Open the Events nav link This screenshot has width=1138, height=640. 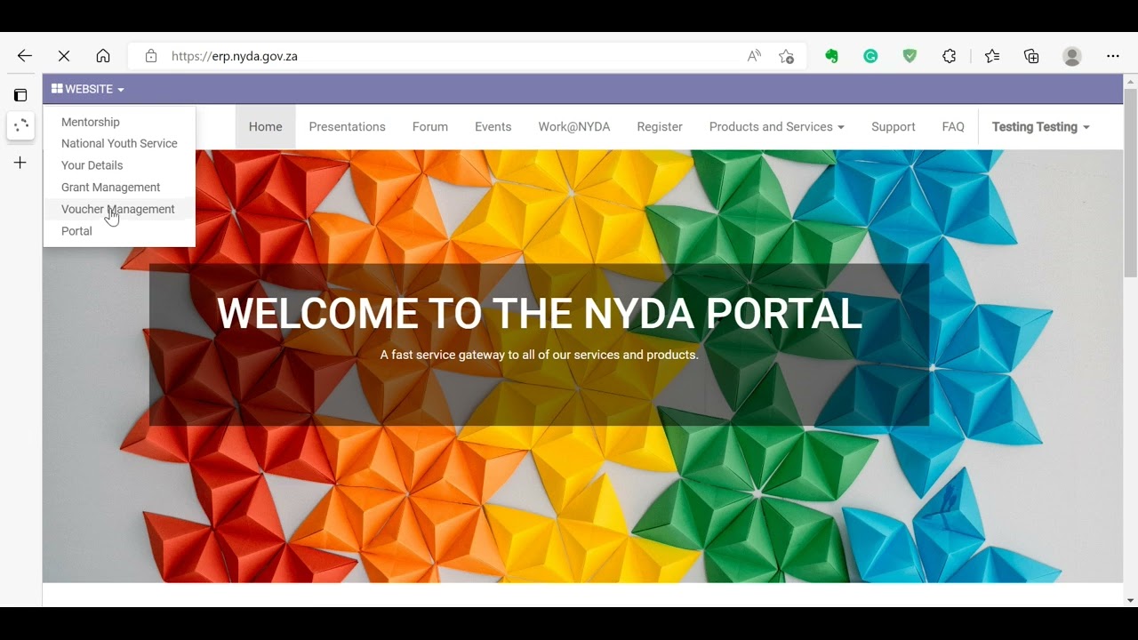click(493, 127)
